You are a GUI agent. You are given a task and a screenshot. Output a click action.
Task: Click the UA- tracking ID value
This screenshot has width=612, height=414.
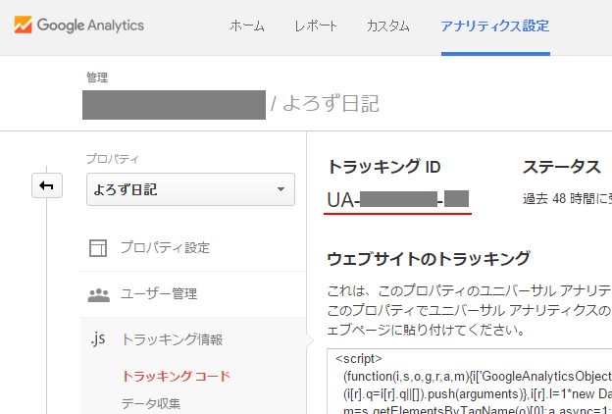(x=398, y=199)
